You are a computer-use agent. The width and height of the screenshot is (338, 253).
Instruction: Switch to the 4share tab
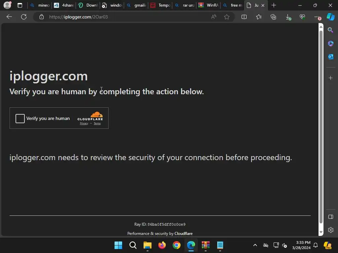pyautogui.click(x=64, y=5)
